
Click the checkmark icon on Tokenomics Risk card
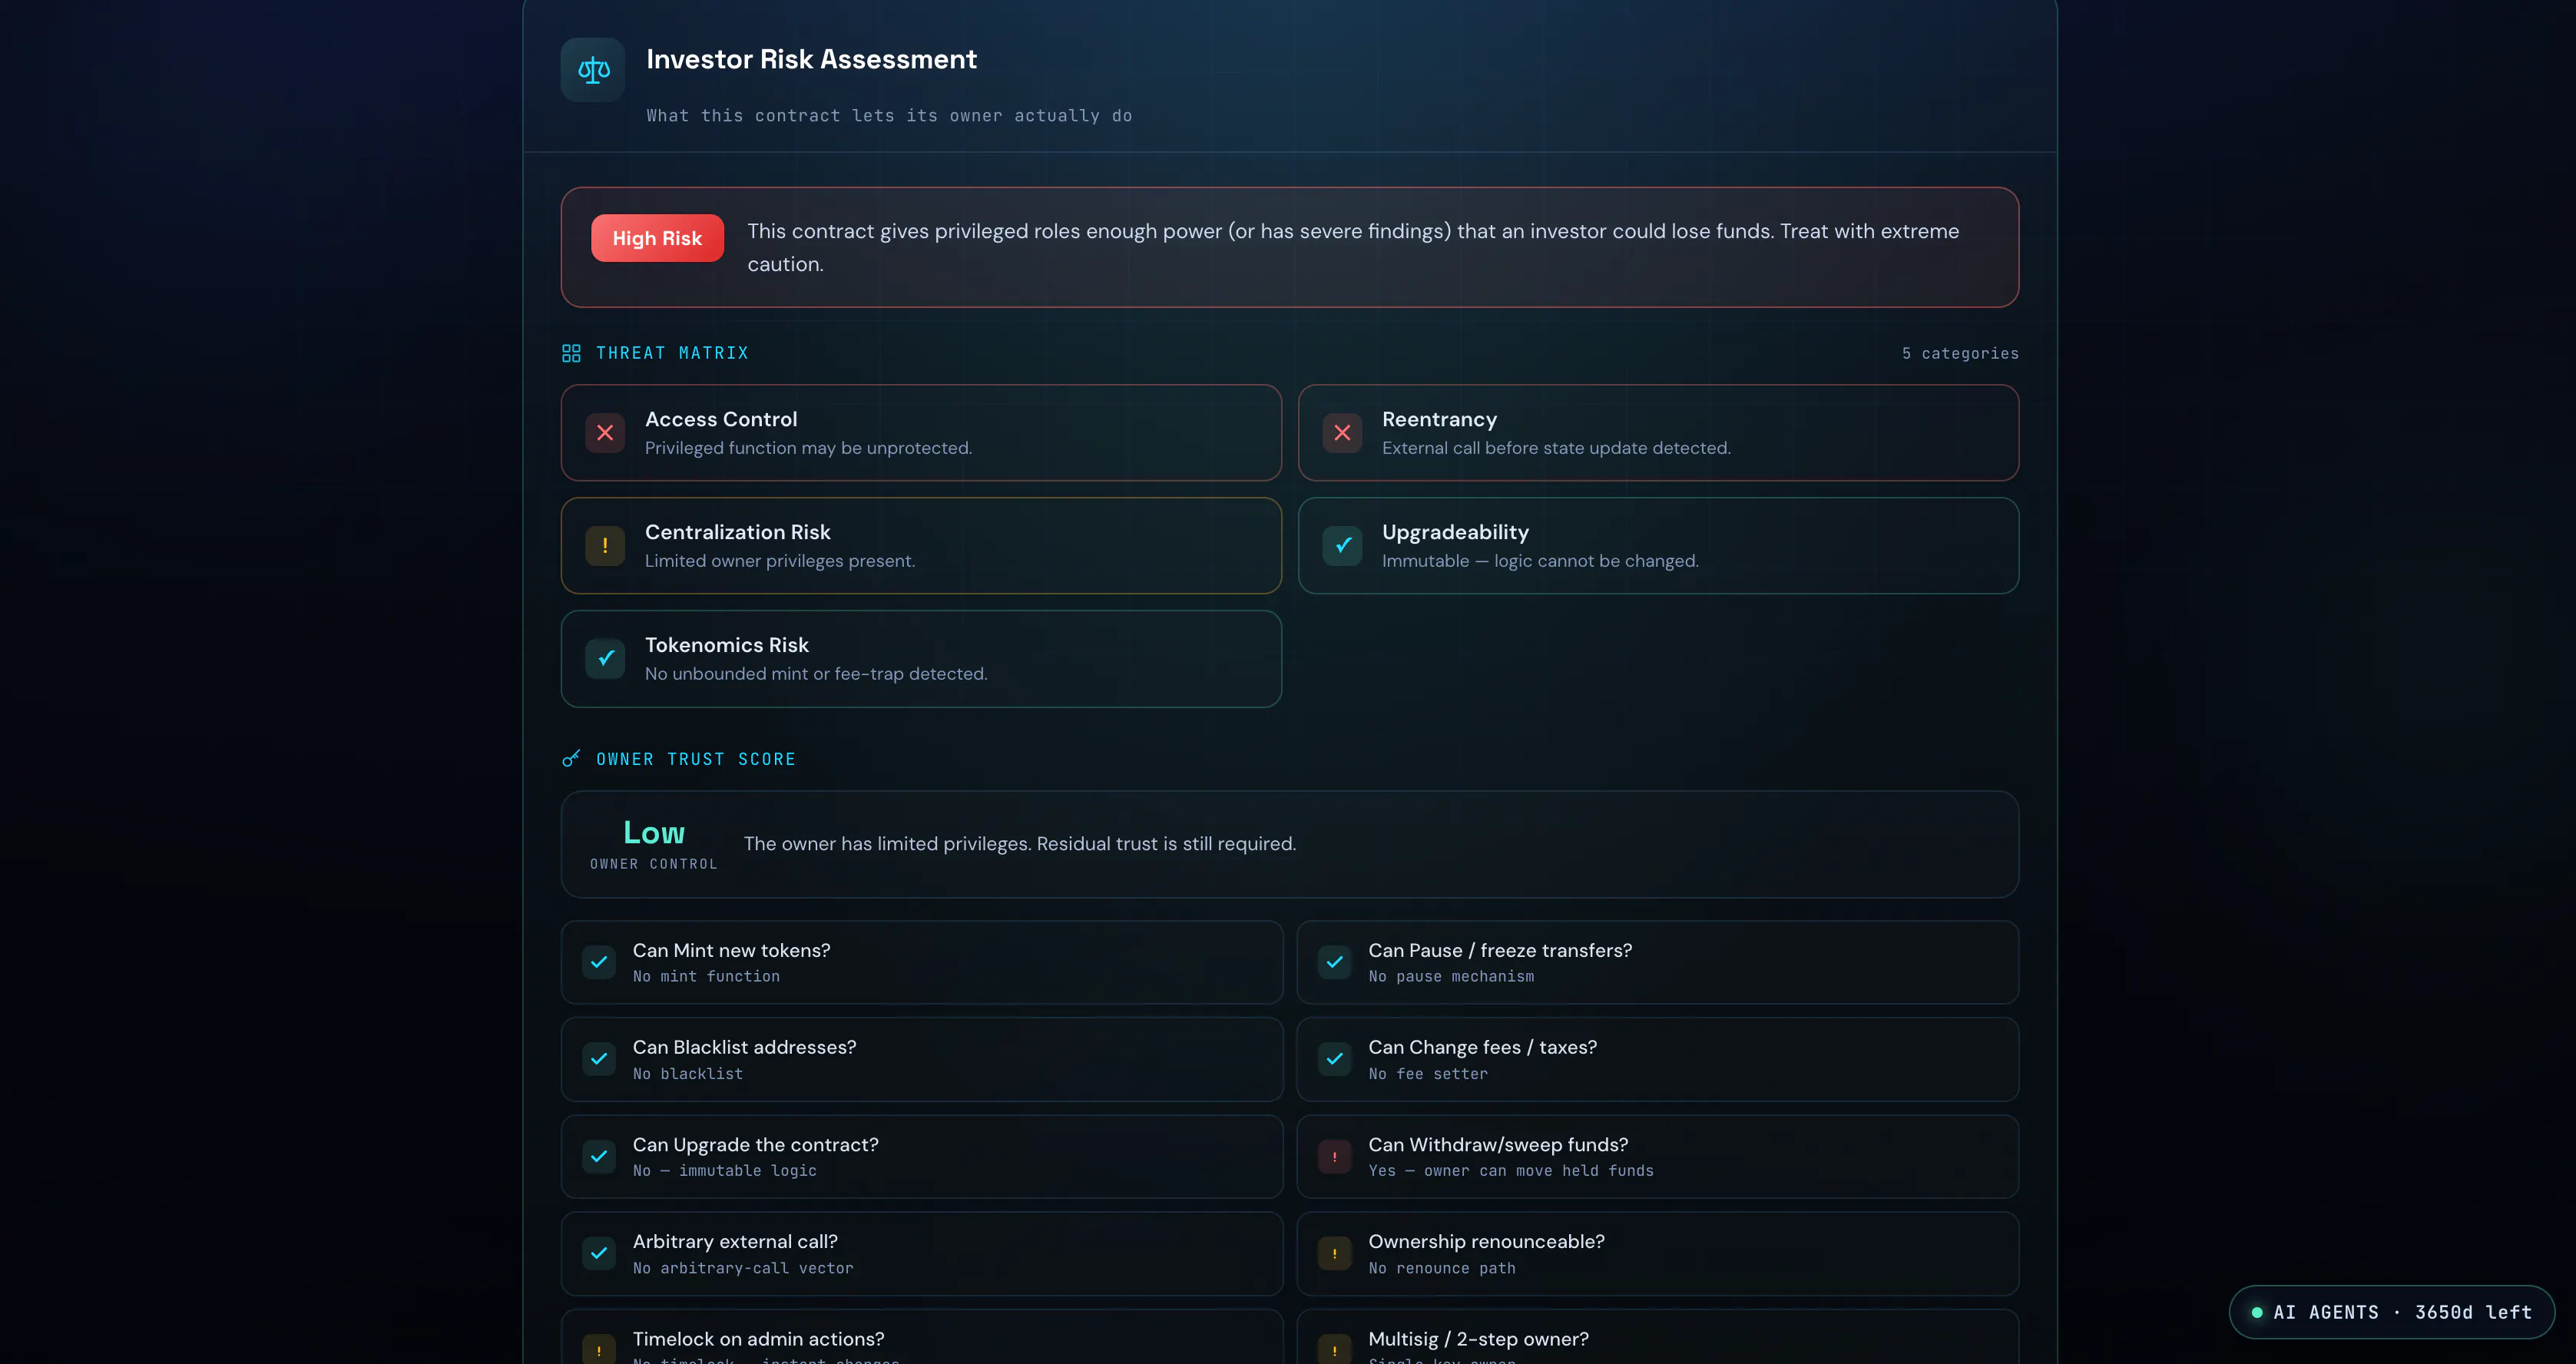tap(605, 659)
